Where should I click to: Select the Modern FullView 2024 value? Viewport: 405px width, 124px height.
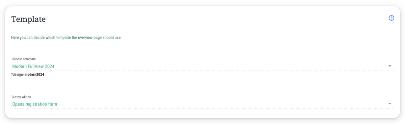click(33, 66)
